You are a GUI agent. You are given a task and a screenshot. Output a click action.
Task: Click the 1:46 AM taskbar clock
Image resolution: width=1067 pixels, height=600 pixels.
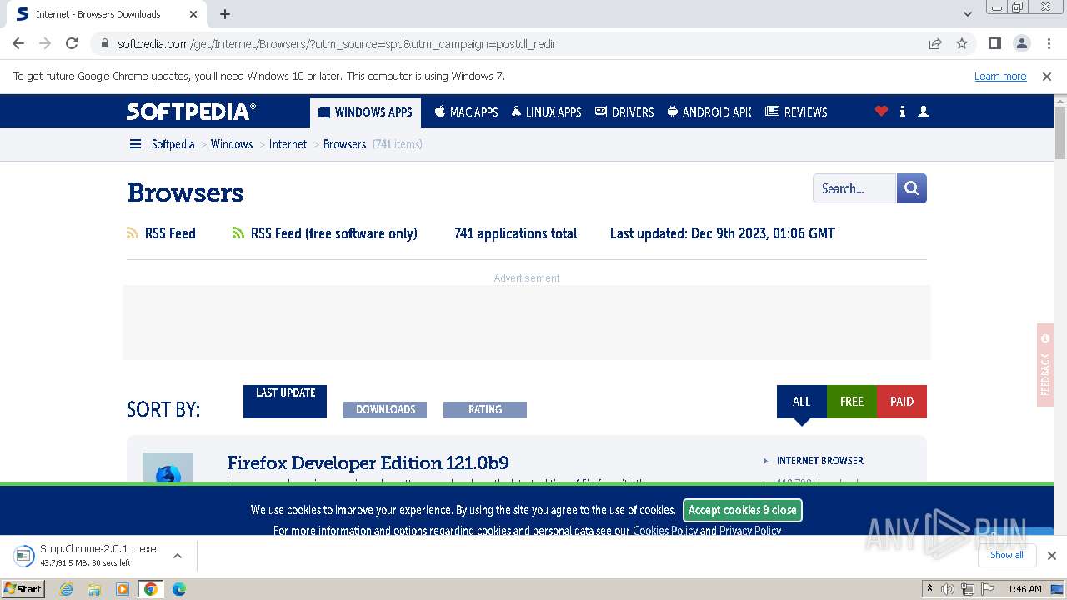click(1024, 589)
